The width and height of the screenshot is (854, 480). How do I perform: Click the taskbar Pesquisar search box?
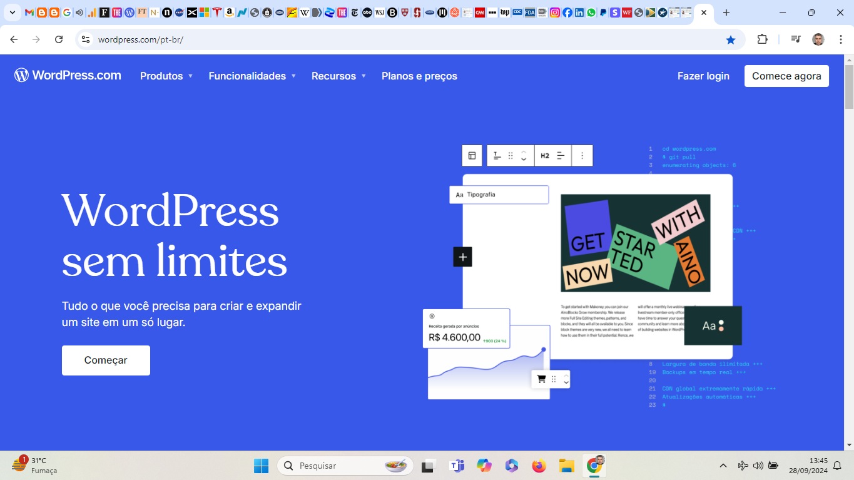click(x=345, y=466)
